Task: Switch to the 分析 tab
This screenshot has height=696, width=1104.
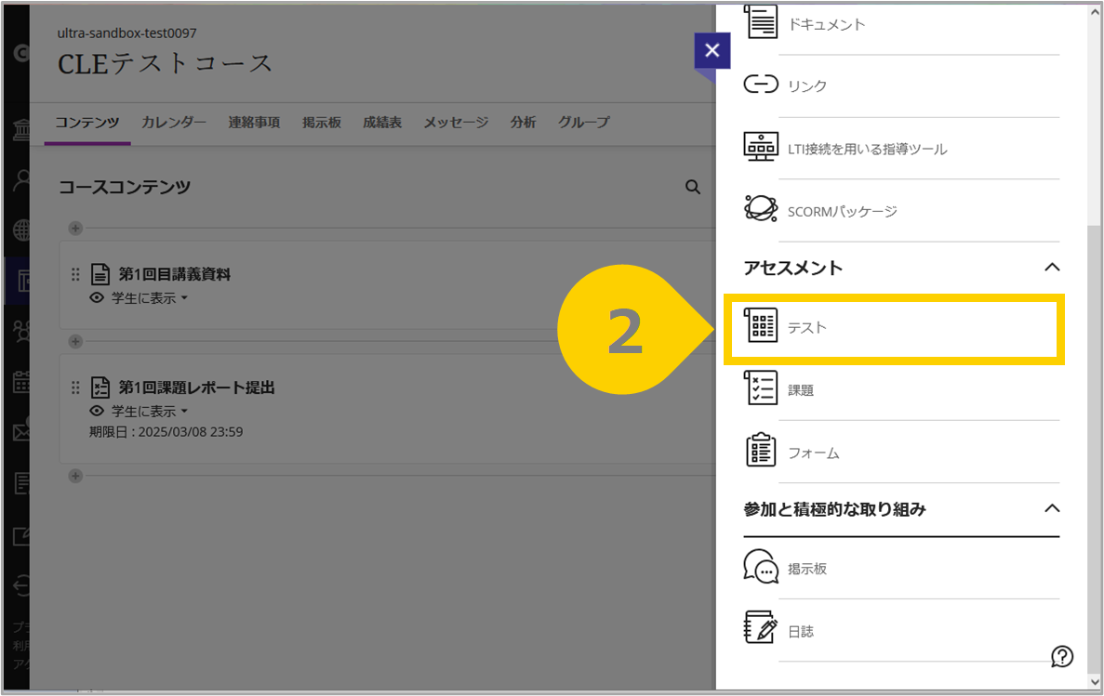Action: coord(523,123)
